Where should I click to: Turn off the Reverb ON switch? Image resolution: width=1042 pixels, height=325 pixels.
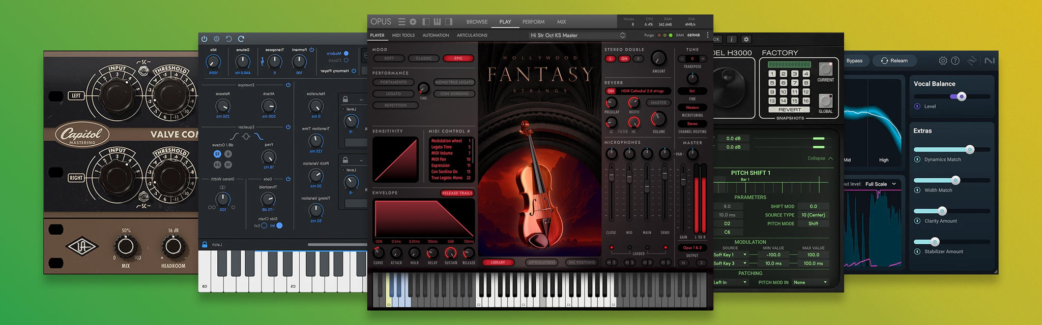[611, 91]
